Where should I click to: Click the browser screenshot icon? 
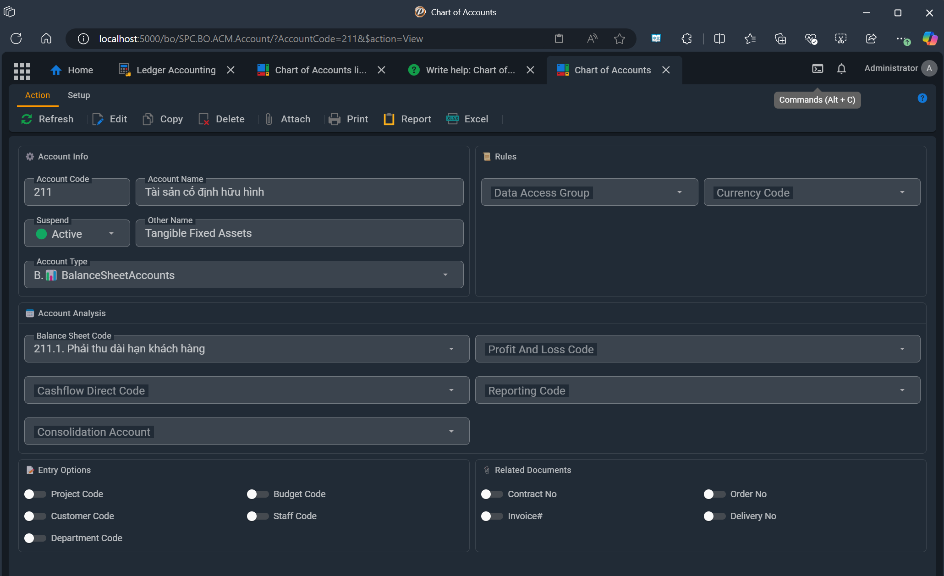click(841, 39)
